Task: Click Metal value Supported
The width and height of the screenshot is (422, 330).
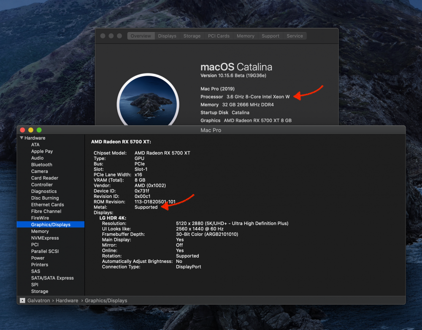Action: pos(146,207)
